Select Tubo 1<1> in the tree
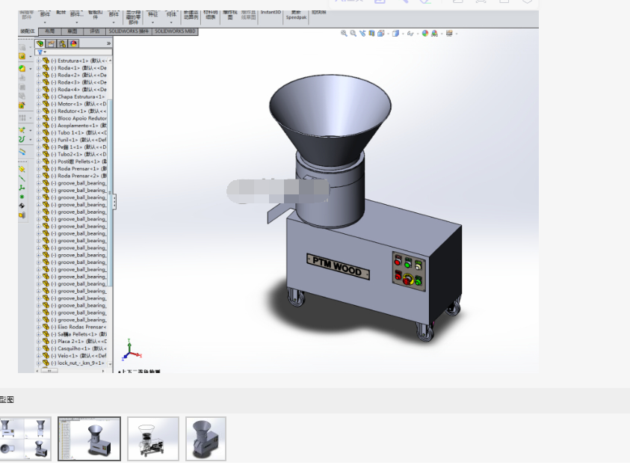This screenshot has height=468, width=630. [78, 132]
